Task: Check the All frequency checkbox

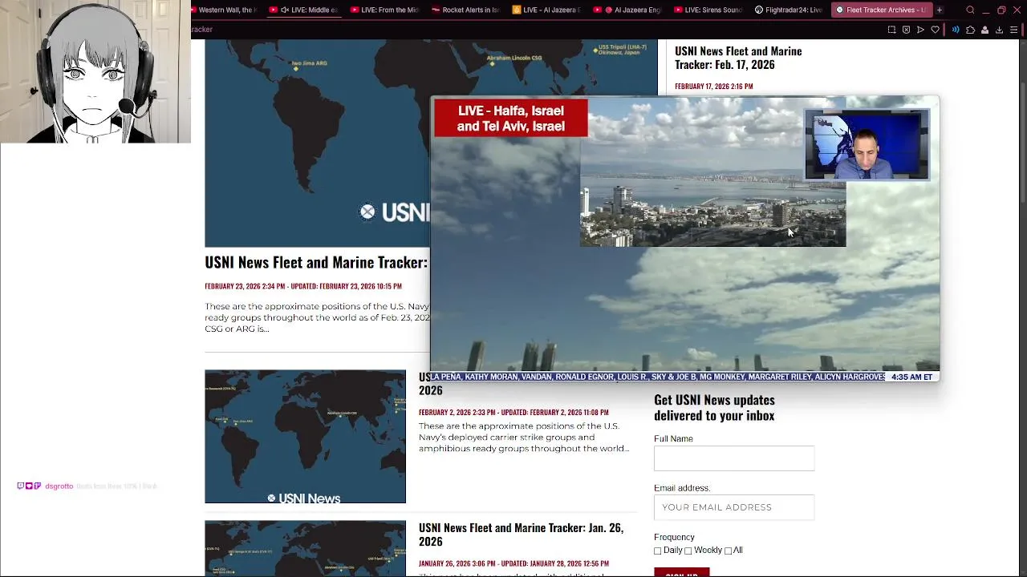Action: pyautogui.click(x=728, y=551)
